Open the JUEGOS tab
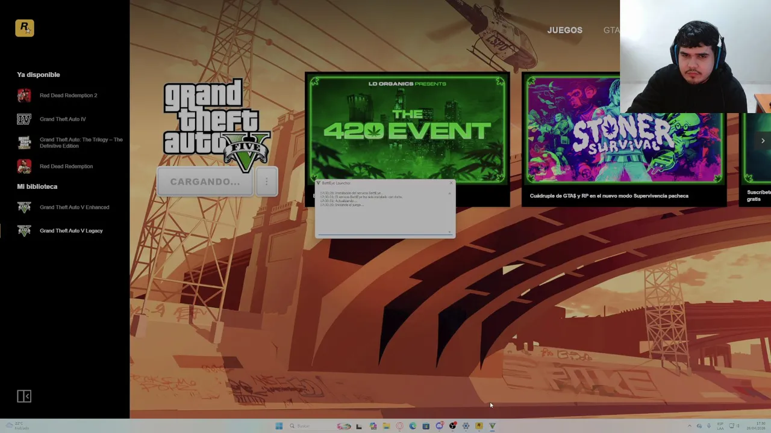The height and width of the screenshot is (433, 771). pos(564,30)
